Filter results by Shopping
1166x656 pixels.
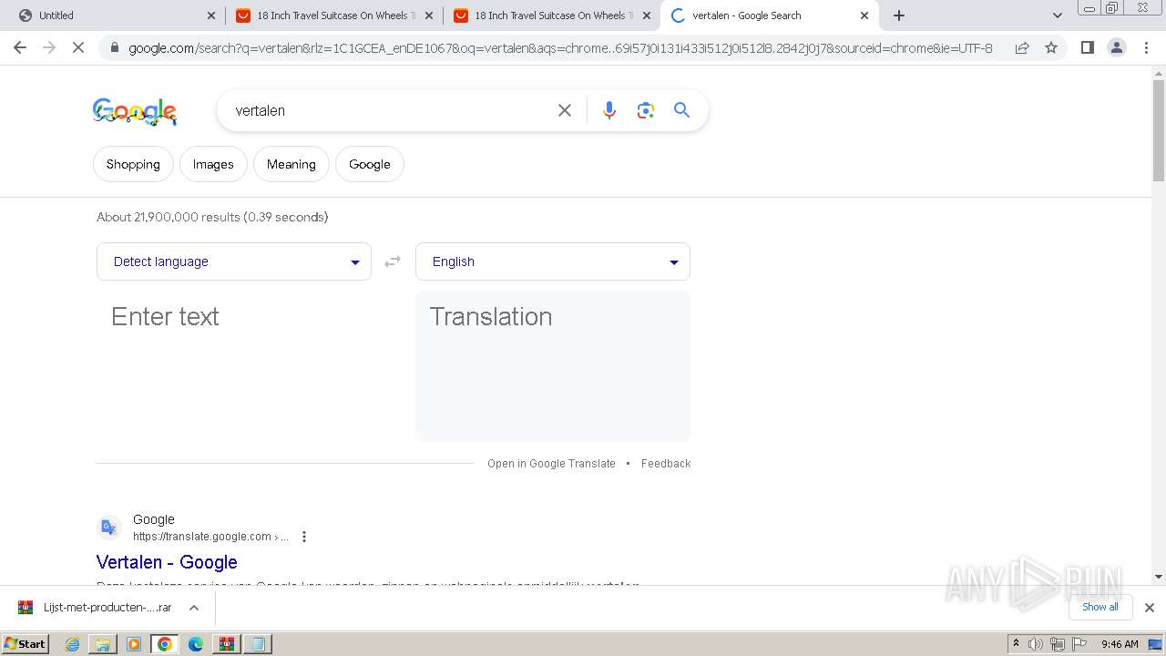click(133, 164)
